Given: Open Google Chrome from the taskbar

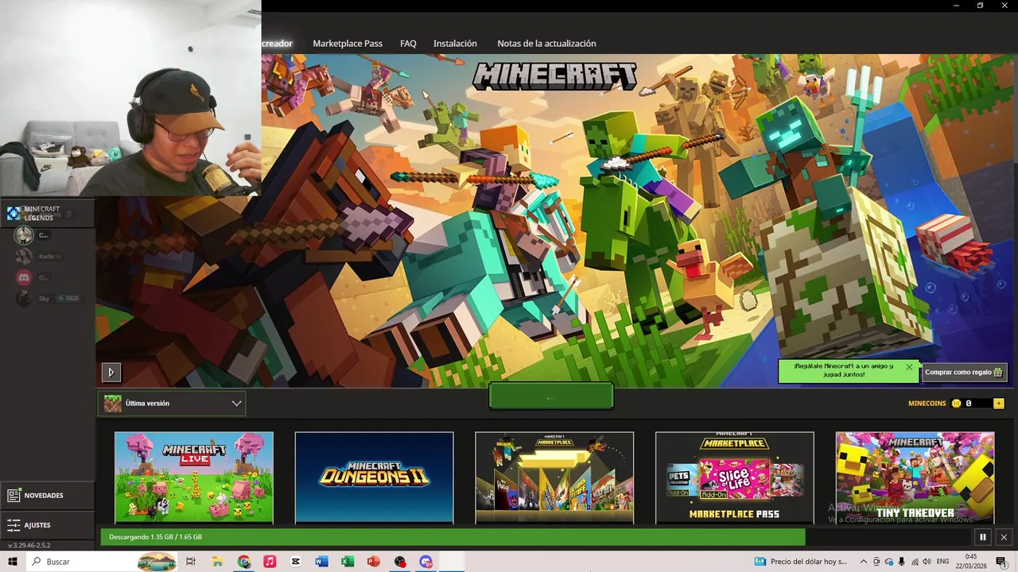Looking at the screenshot, I should pos(244,562).
